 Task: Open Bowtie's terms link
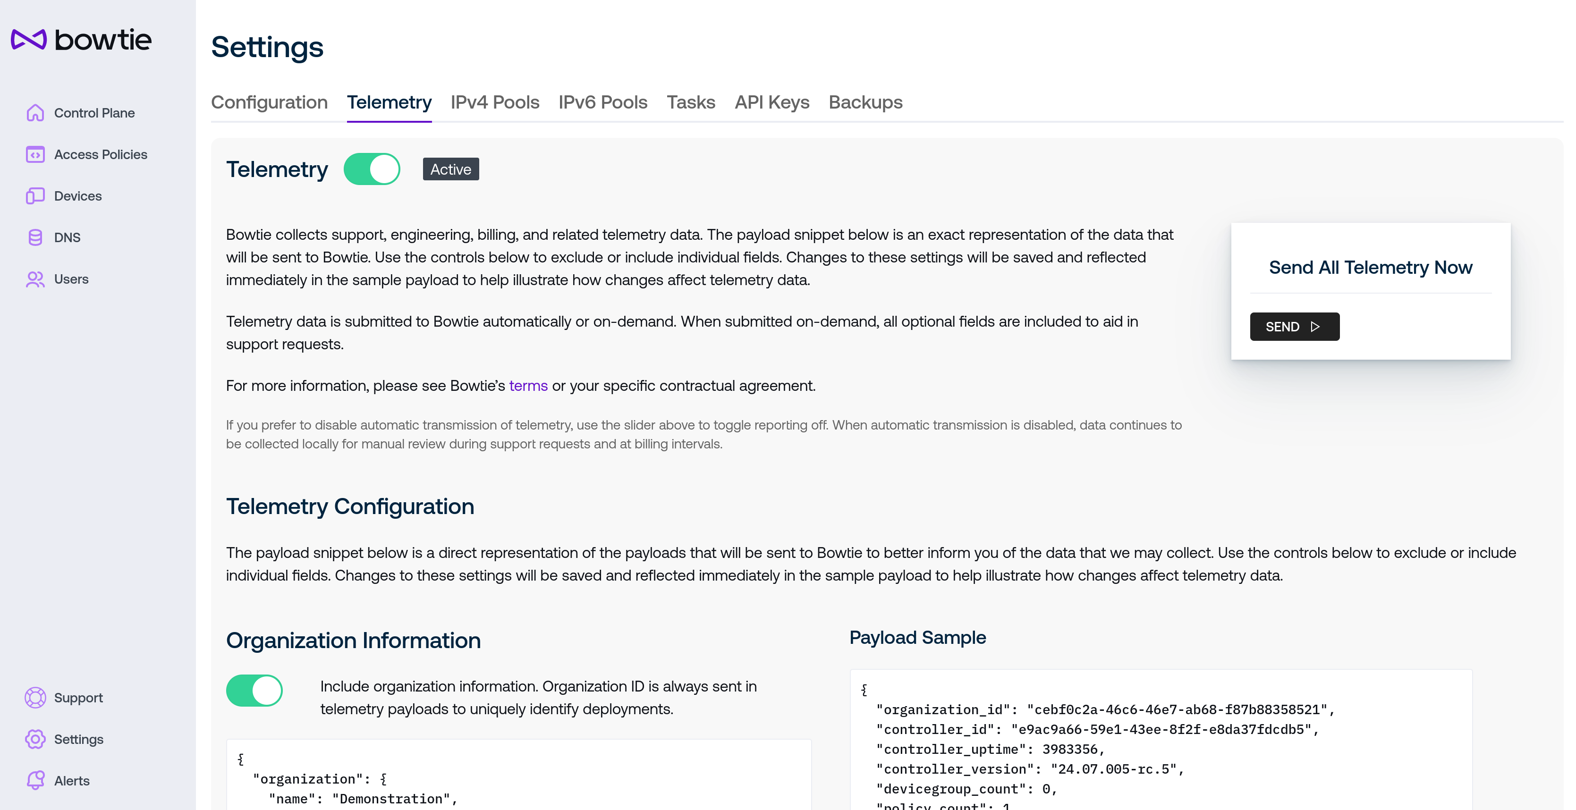pyautogui.click(x=528, y=386)
